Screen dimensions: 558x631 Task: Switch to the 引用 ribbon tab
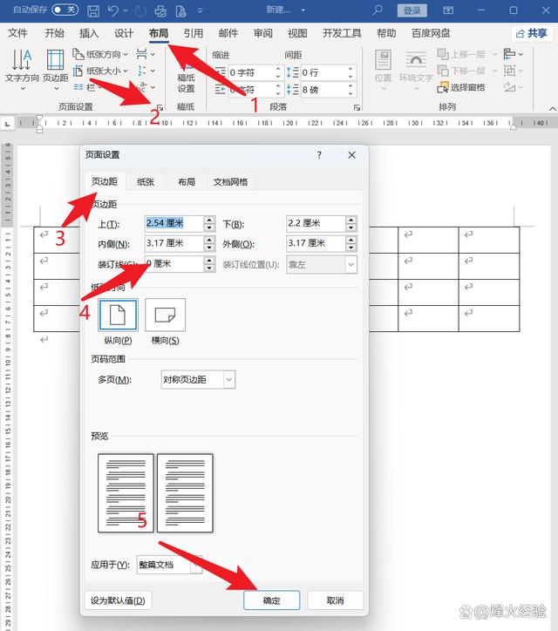194,33
